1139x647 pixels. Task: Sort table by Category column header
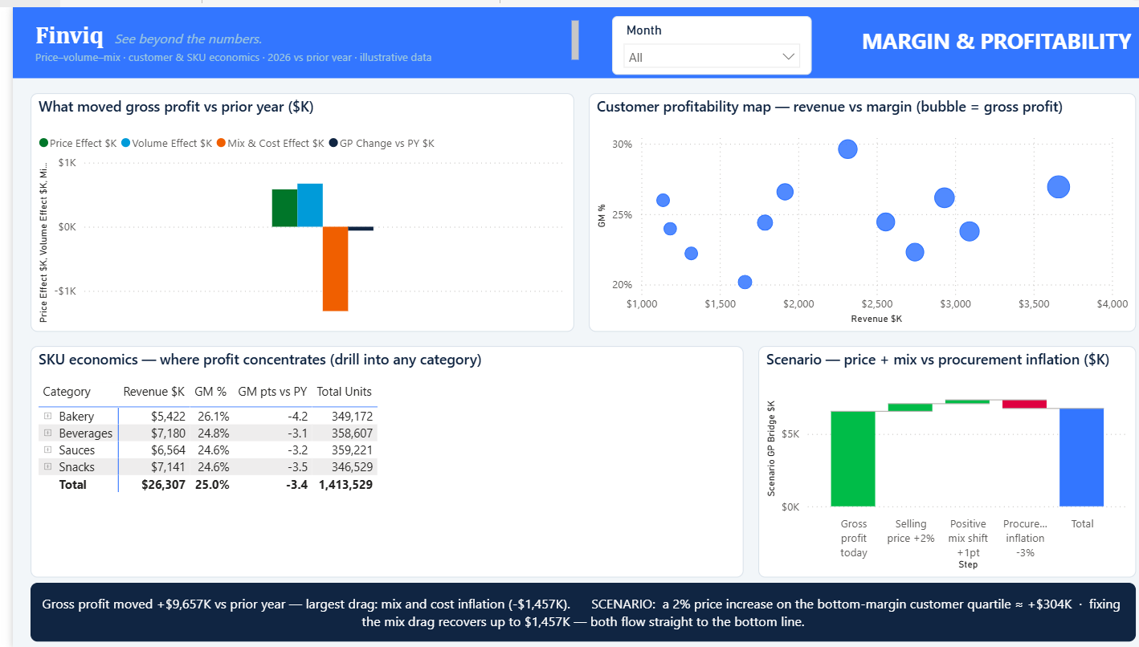click(x=67, y=392)
